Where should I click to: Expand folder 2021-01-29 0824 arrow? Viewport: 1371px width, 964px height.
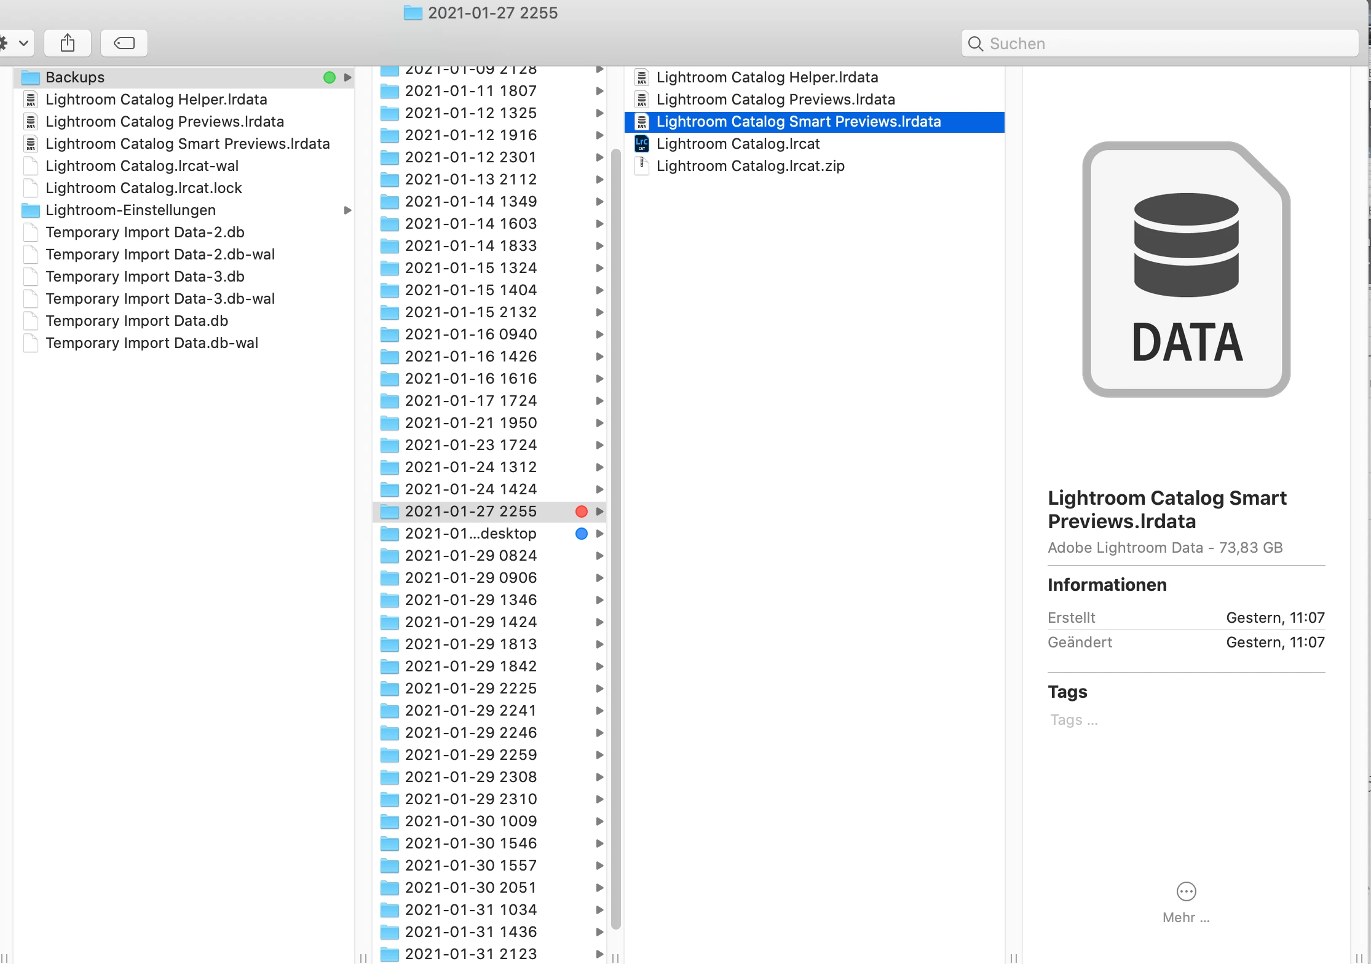click(599, 556)
